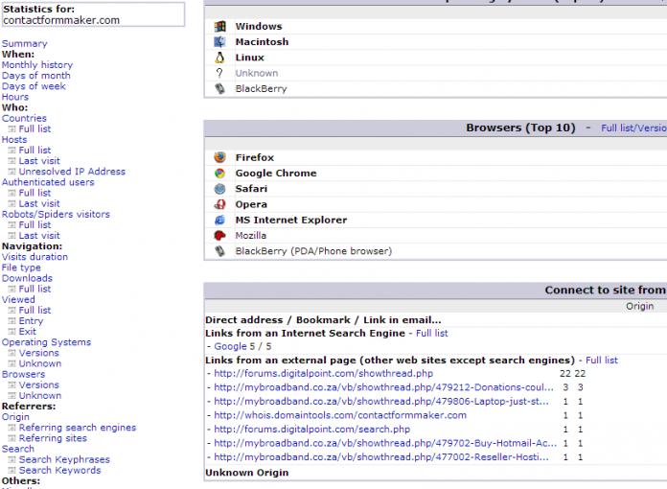Open Full list beside Internet Search Engine links

pyautogui.click(x=432, y=334)
